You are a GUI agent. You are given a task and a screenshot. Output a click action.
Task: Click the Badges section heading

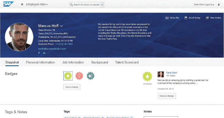pyautogui.click(x=11, y=74)
